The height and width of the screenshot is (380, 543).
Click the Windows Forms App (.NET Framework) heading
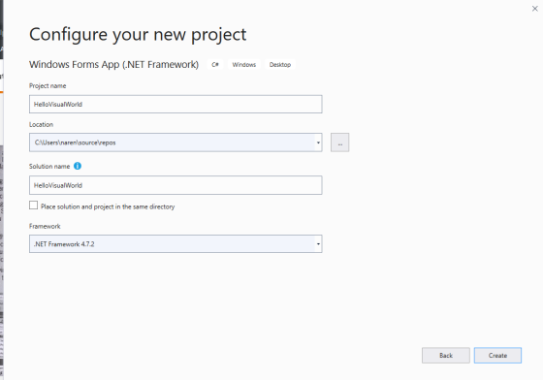pos(114,65)
